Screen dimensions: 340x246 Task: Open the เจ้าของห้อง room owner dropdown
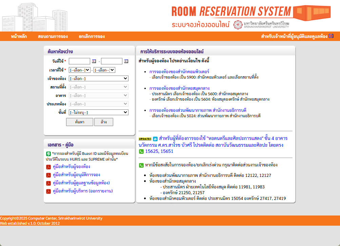point(98,78)
